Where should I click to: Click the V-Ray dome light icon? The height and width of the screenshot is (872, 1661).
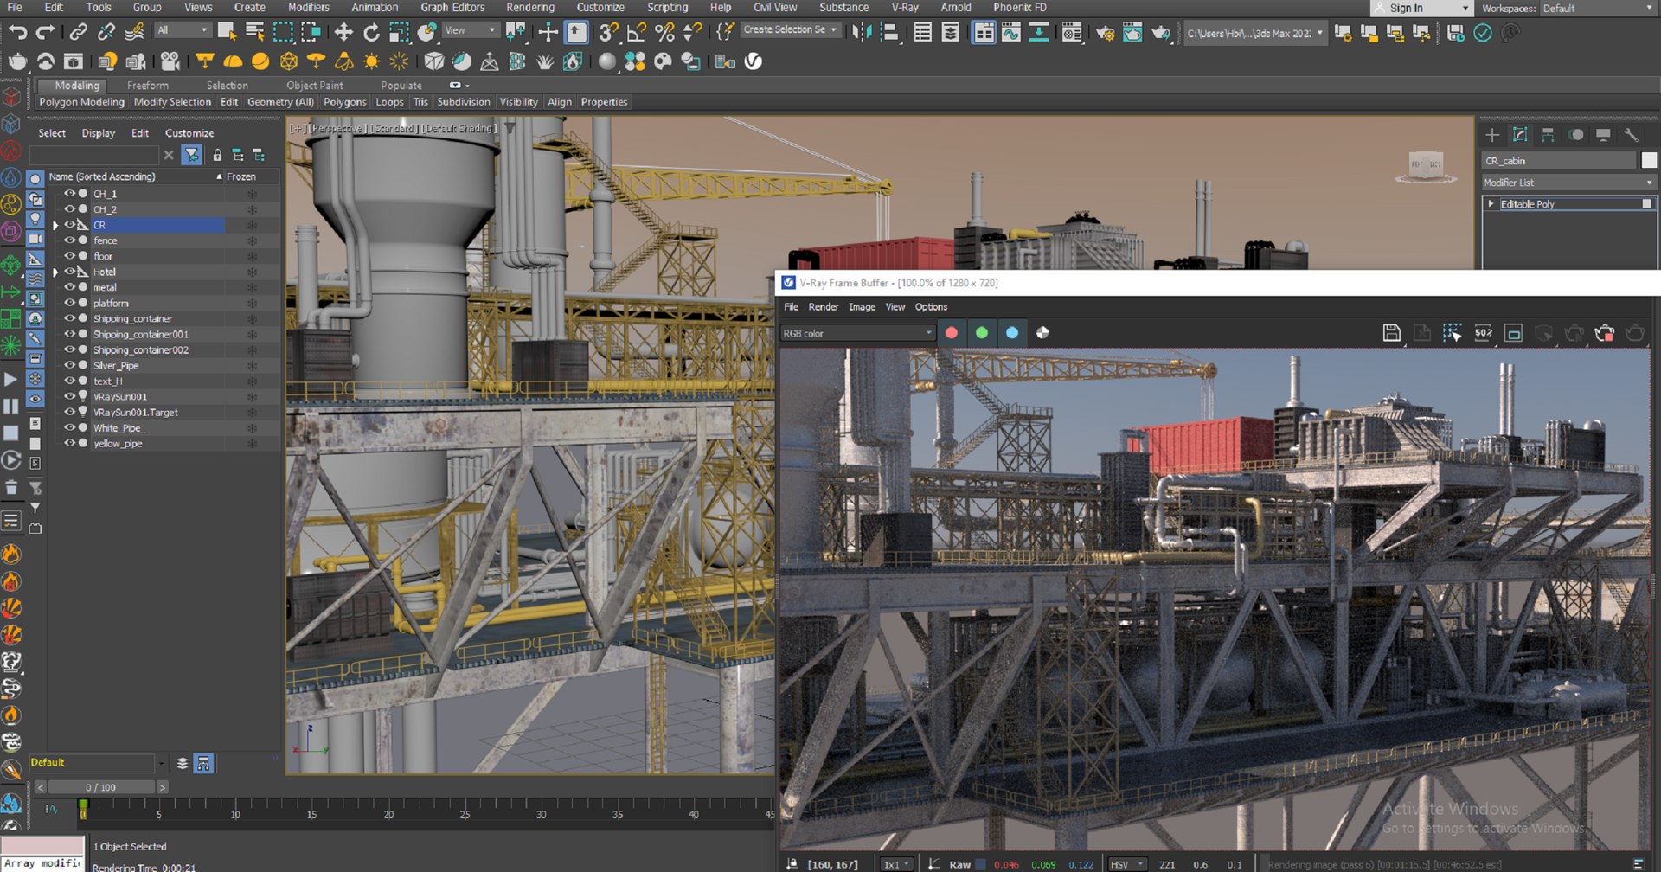(x=233, y=61)
